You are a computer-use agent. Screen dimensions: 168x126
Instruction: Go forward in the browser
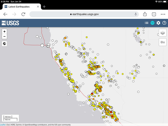coord(14,14)
